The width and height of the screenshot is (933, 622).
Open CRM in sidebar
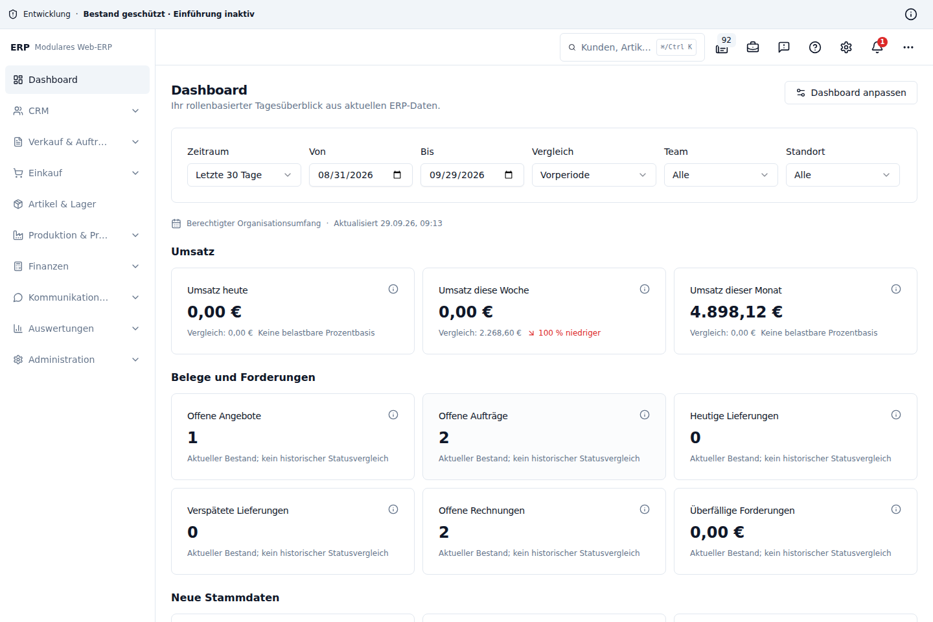pyautogui.click(x=77, y=111)
